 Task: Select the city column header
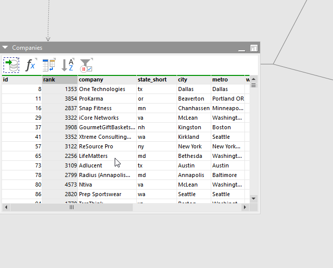(x=194, y=79)
